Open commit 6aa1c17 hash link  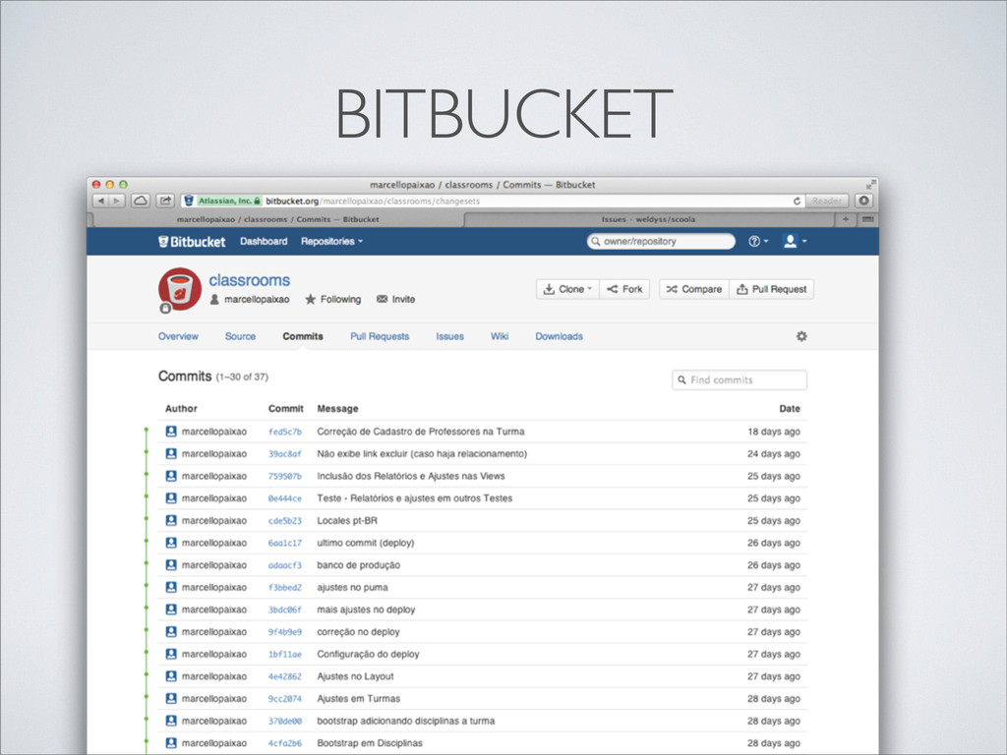[x=284, y=543]
